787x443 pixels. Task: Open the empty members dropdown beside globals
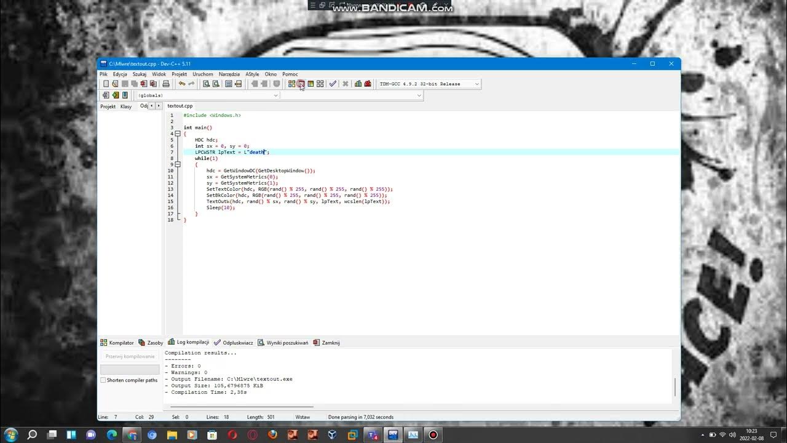click(x=352, y=95)
